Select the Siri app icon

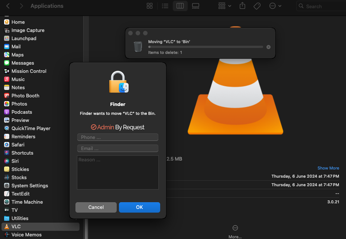click(7, 161)
